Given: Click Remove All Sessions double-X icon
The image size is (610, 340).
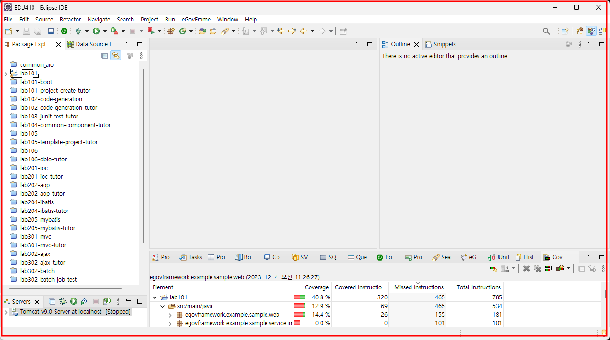Looking at the screenshot, I should (537, 269).
